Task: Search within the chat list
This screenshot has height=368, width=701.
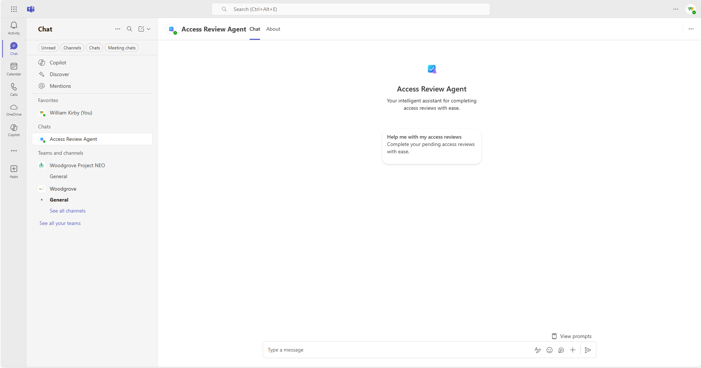Action: (x=130, y=29)
